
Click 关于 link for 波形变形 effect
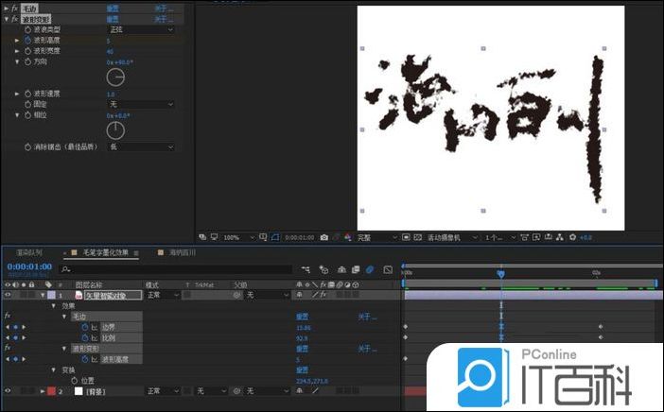pyautogui.click(x=164, y=19)
